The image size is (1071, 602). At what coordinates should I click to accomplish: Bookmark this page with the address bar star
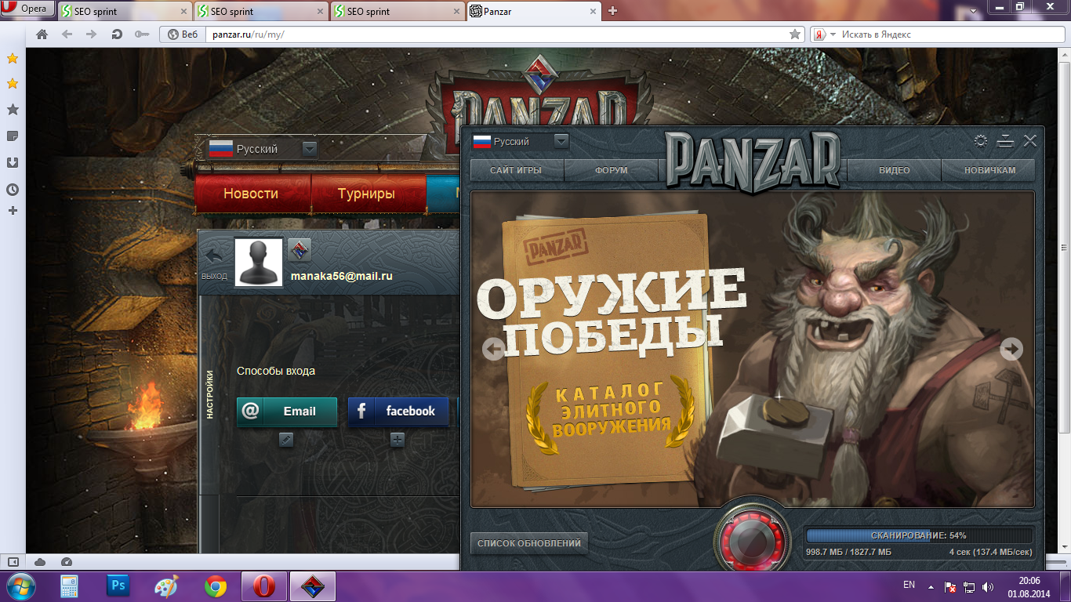(795, 34)
